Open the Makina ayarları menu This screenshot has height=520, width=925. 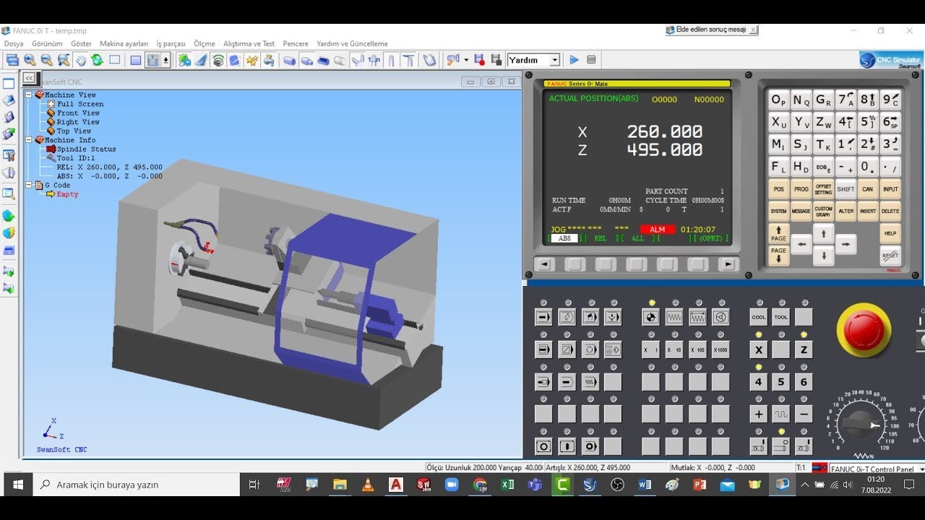coord(124,43)
